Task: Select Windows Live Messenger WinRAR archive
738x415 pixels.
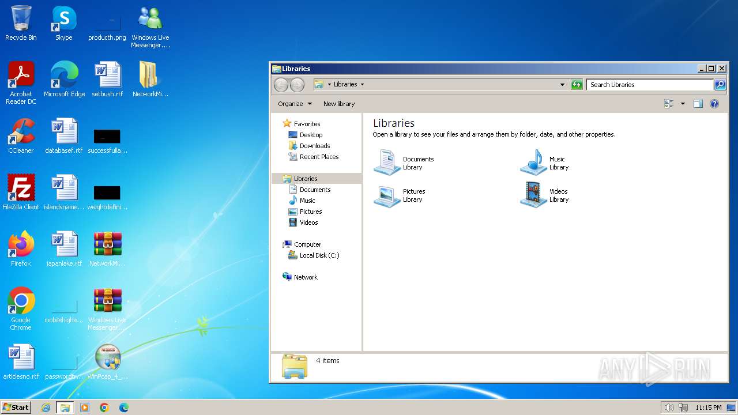Action: (x=107, y=310)
